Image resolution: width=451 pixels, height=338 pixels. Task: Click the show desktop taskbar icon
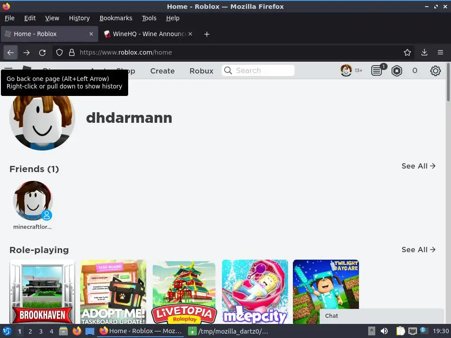(x=90, y=331)
